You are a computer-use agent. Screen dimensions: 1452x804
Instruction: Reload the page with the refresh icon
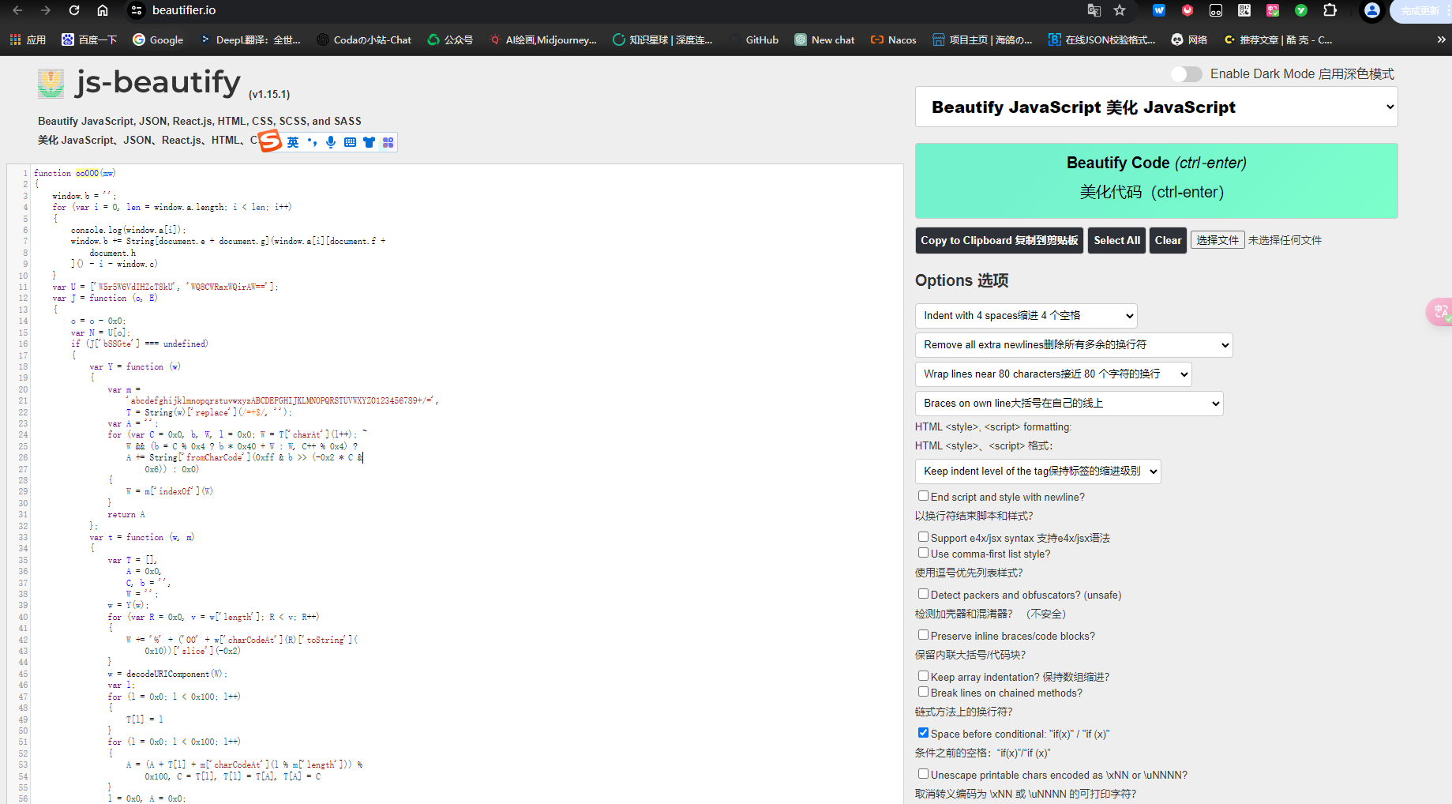pos(74,10)
